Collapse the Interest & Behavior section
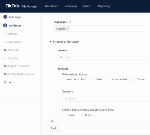150x135 pixels. click(x=51, y=42)
